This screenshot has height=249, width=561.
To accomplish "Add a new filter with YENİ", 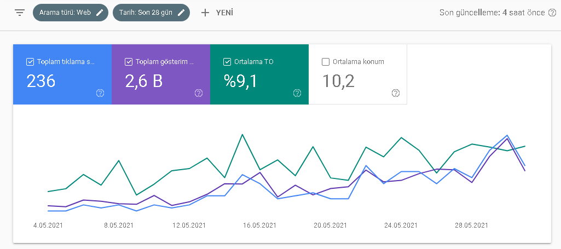I will tap(217, 13).
